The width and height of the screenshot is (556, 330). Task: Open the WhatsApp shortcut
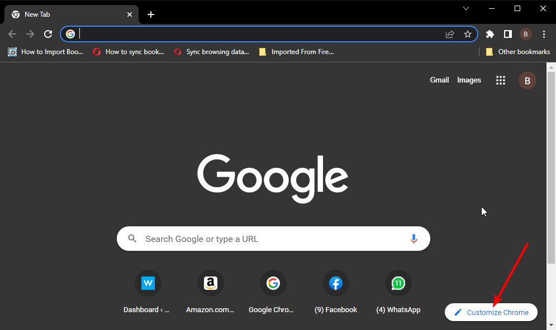398,292
